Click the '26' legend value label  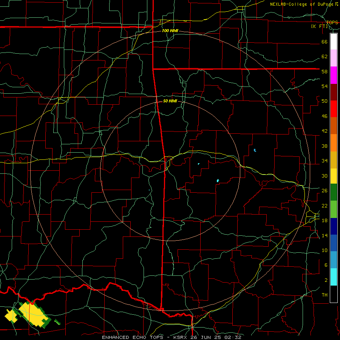coord(325,191)
